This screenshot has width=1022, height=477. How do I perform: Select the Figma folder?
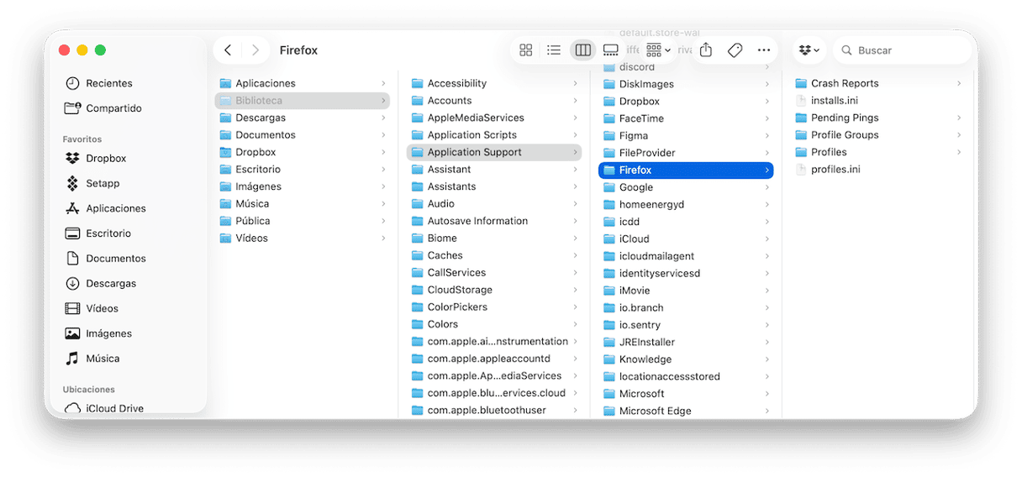point(686,135)
